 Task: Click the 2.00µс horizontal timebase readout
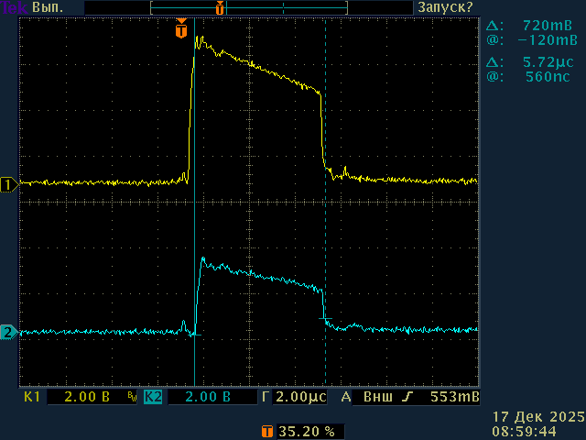[x=301, y=398]
